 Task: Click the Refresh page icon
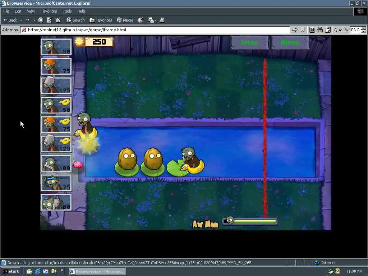tap(49, 20)
